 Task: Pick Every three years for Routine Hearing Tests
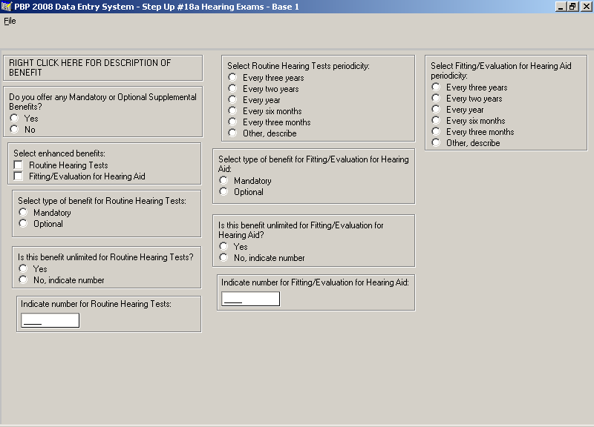point(232,78)
